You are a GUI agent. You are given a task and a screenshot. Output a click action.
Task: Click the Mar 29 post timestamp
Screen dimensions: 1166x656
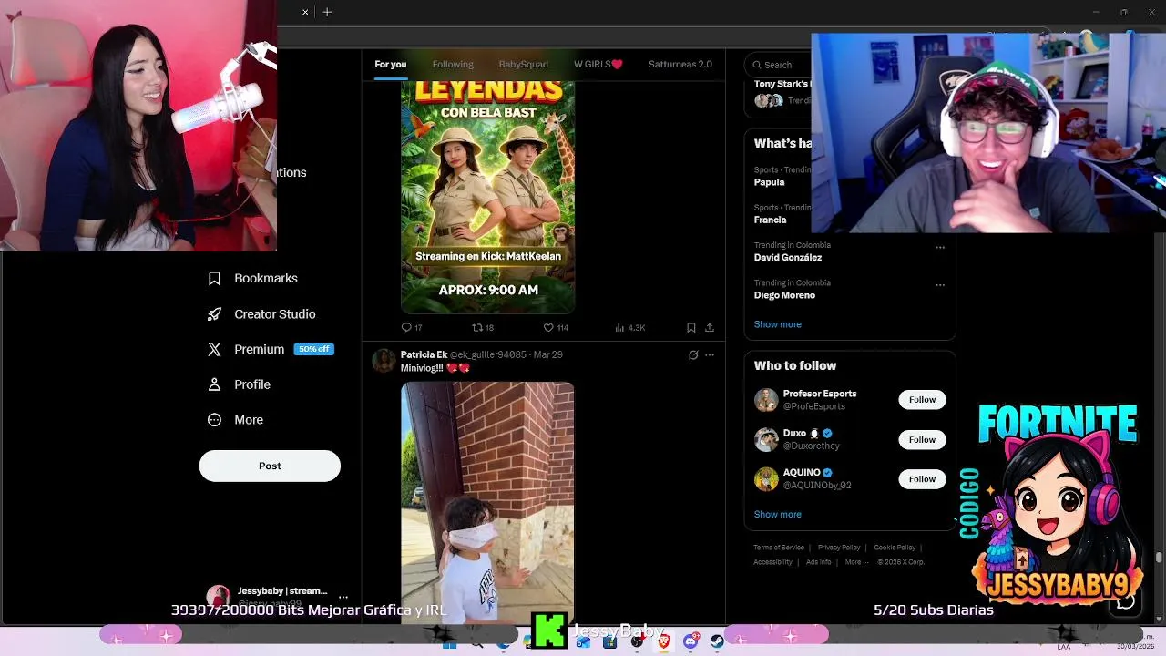[547, 354]
